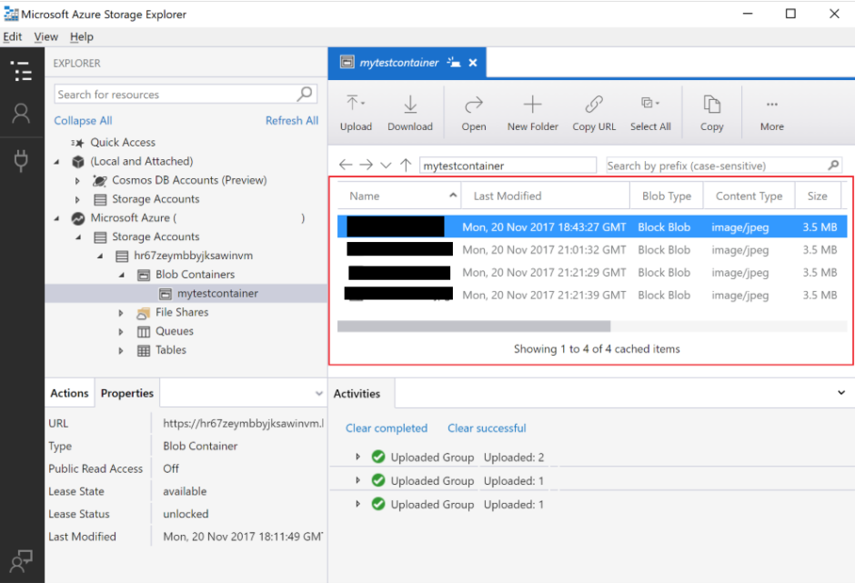Click the Refresh All link

(x=291, y=120)
